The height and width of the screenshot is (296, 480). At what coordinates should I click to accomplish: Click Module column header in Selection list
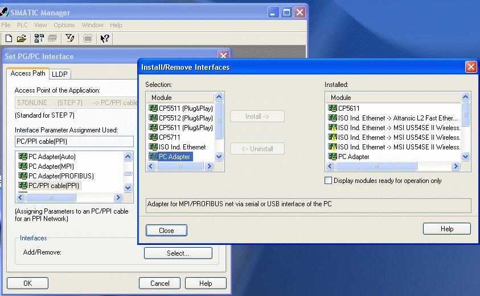[x=180, y=98]
